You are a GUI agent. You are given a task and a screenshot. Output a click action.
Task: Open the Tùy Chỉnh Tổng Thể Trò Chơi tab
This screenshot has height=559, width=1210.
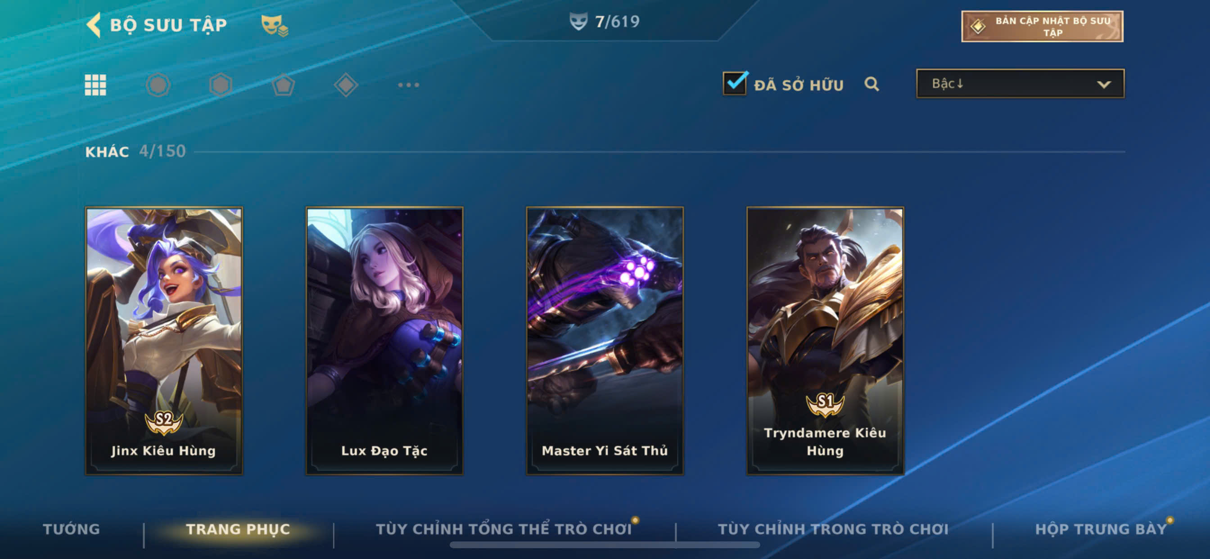[504, 529]
